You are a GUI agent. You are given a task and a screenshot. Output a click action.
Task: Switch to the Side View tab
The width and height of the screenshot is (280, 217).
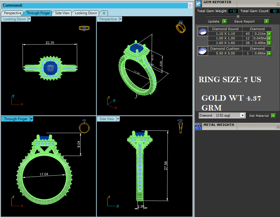(62, 13)
